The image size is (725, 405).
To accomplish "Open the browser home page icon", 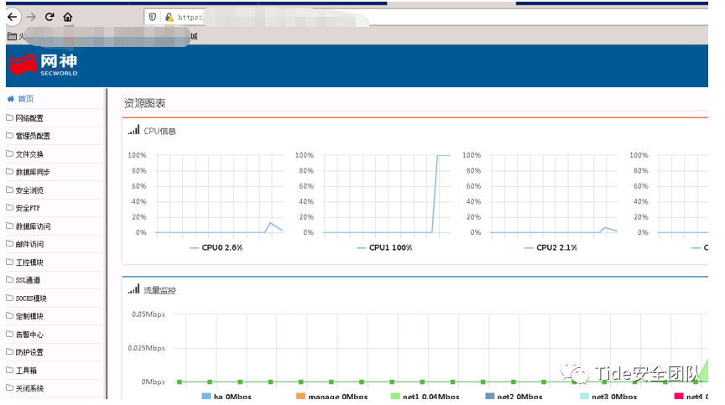I will [x=68, y=17].
